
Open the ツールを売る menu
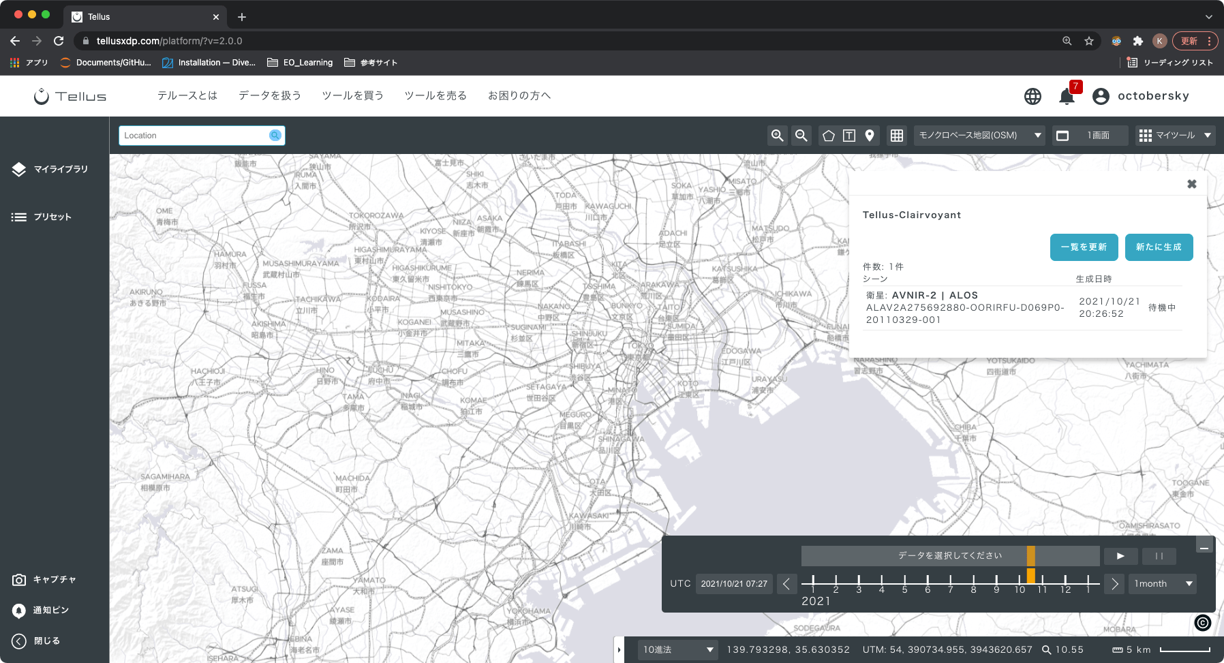click(x=435, y=96)
